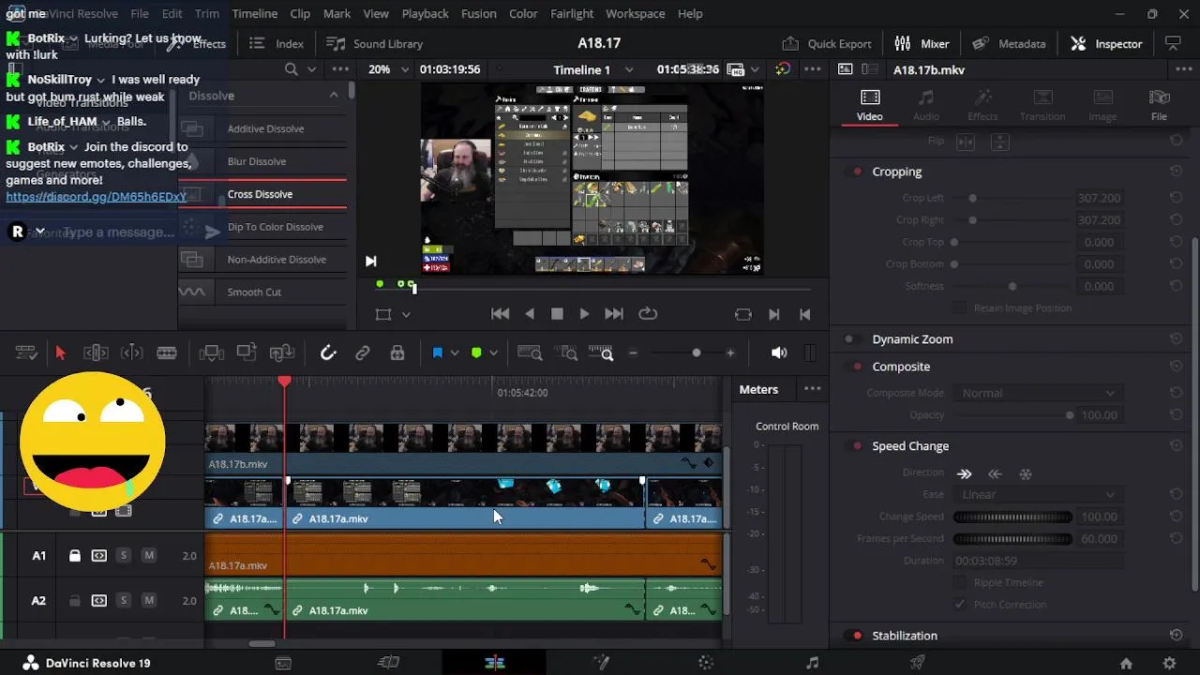
Task: Open the Fairlight page music note icon
Action: tap(812, 663)
